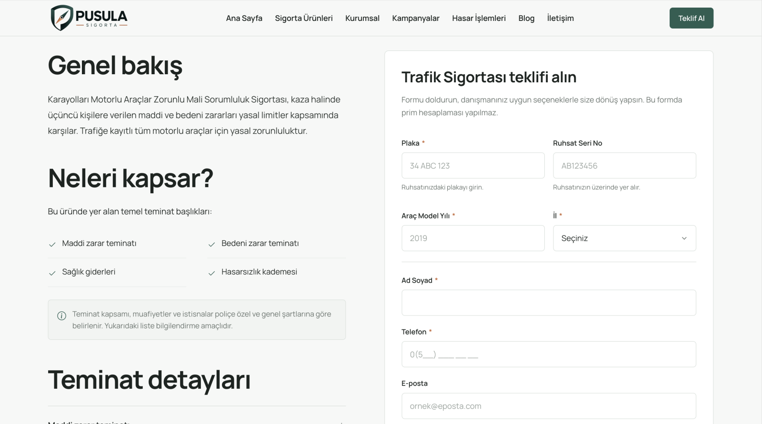Open the Ana Sayfa menu item
Screen dimensions: 762x424
click(244, 18)
